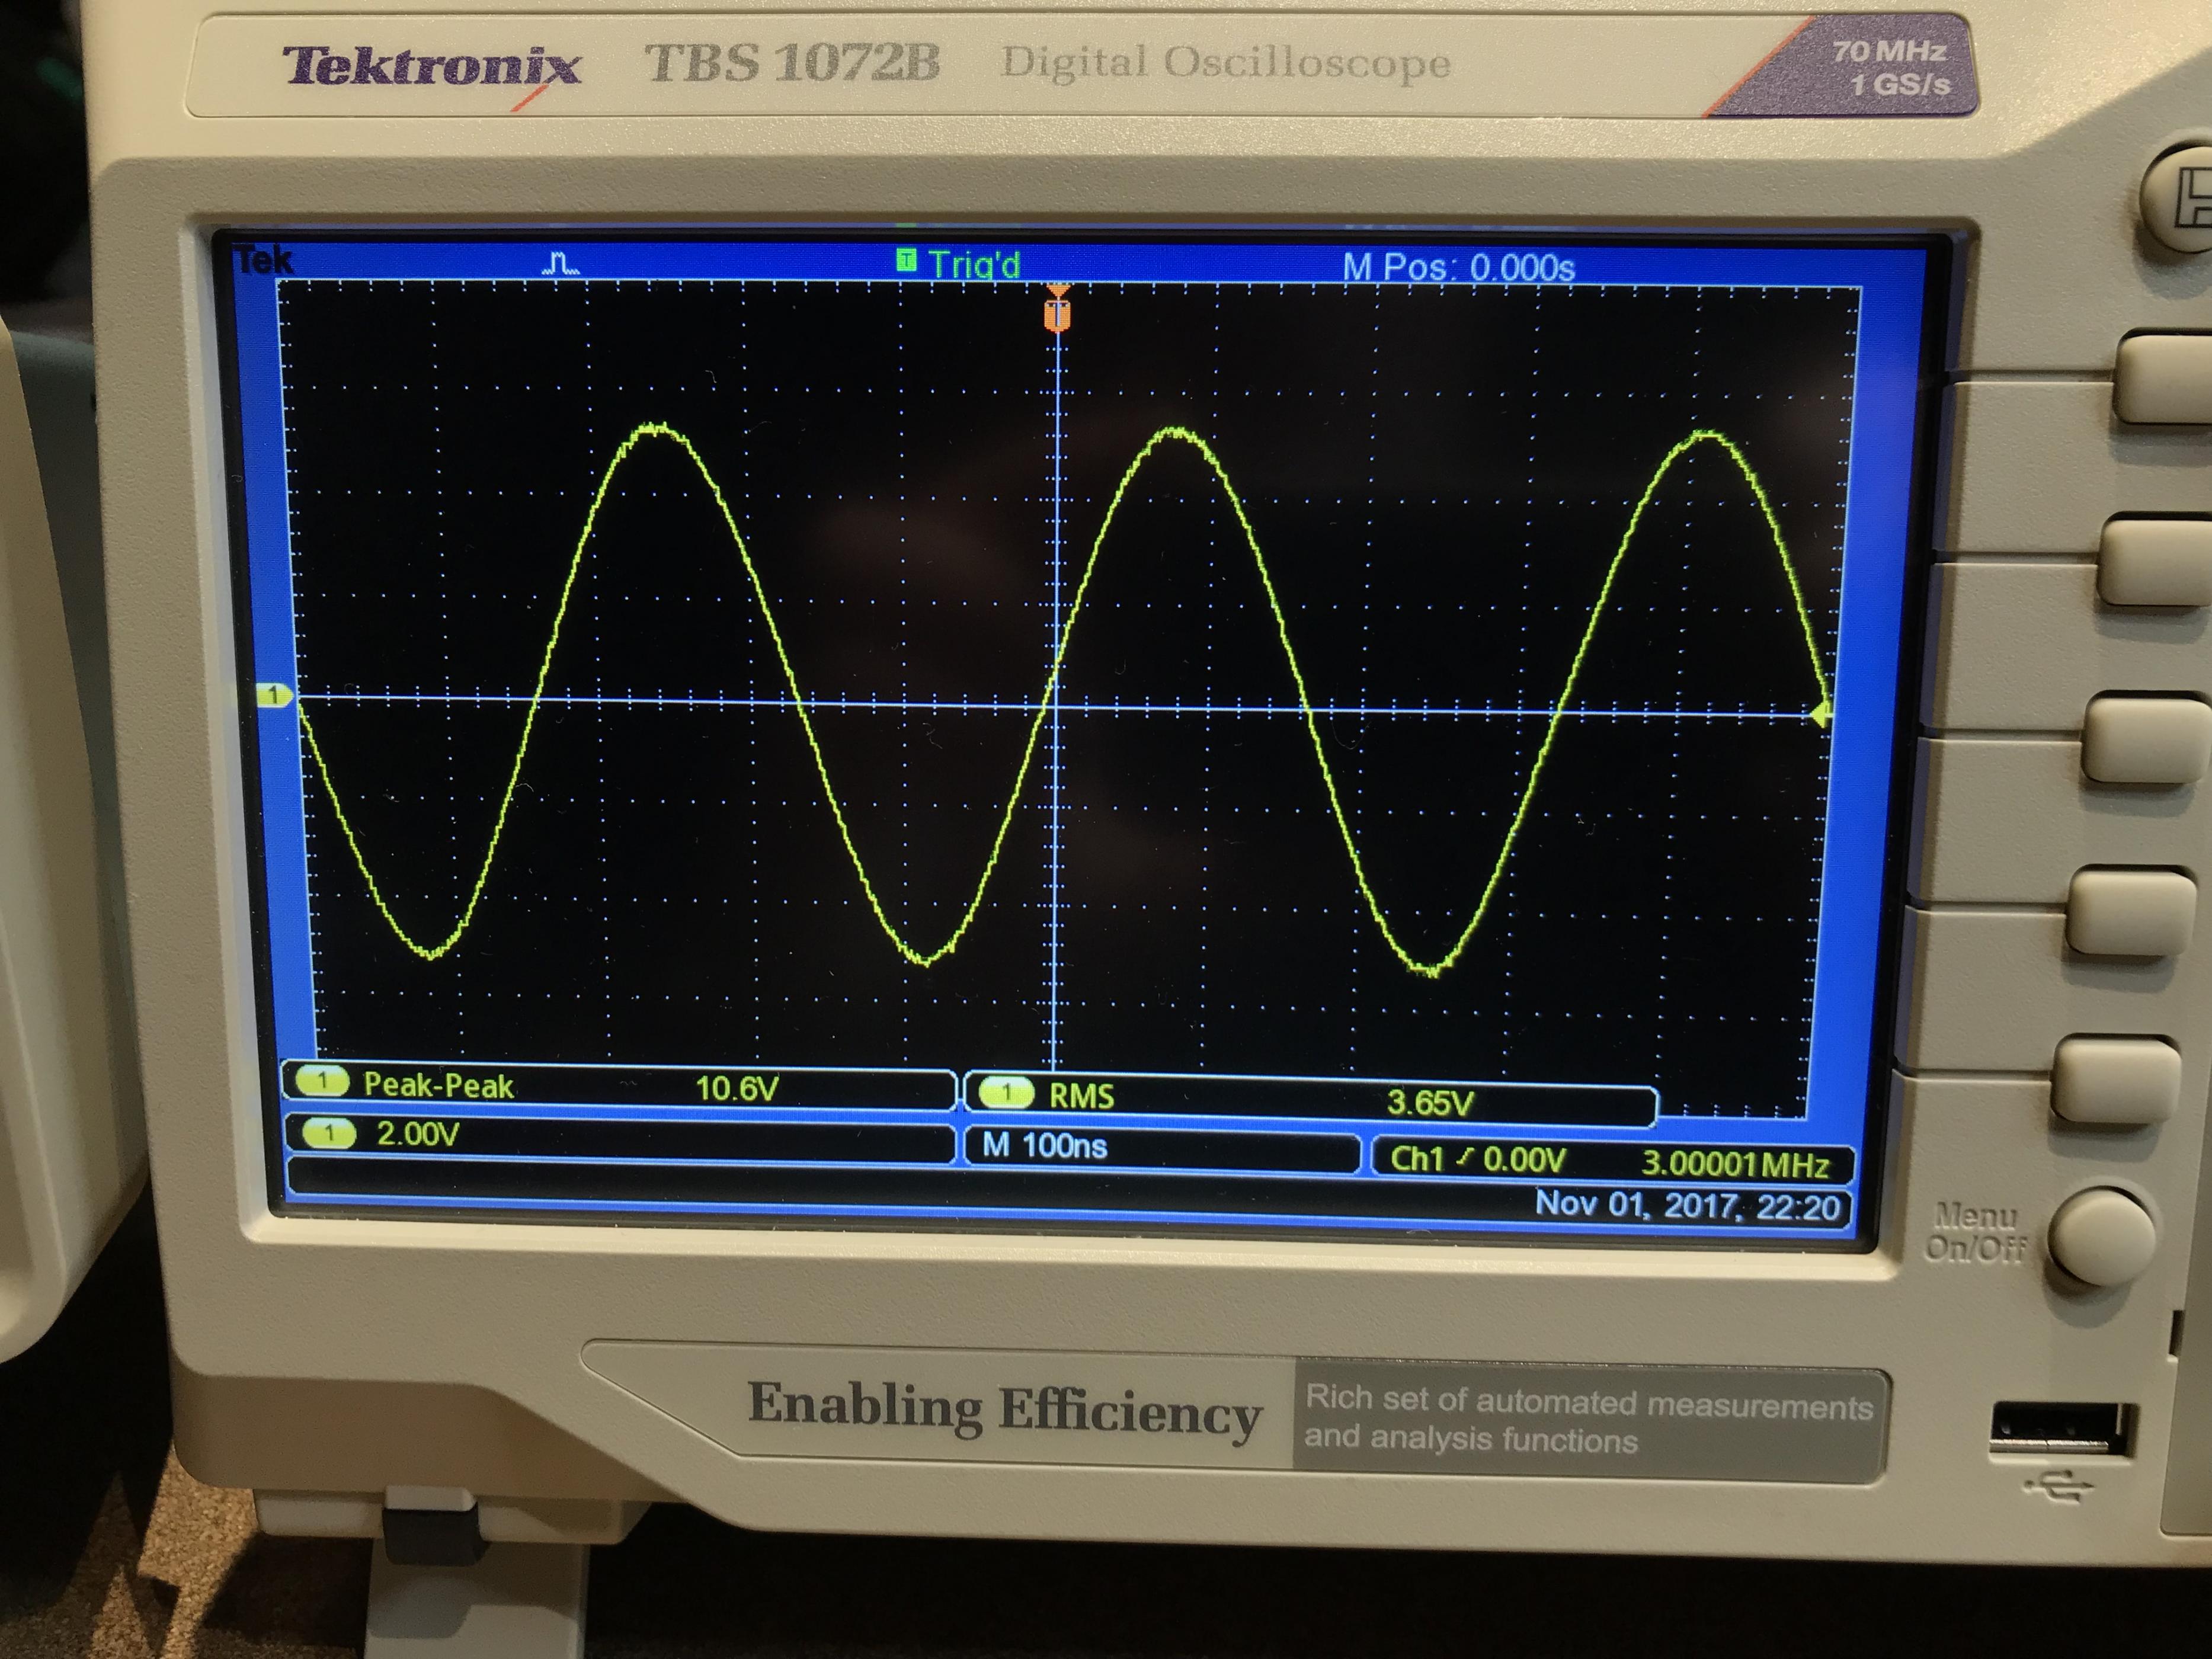Click the 3.00001MHz frequency readout
Viewport: 2212px width, 1659px height.
pos(1736,1164)
